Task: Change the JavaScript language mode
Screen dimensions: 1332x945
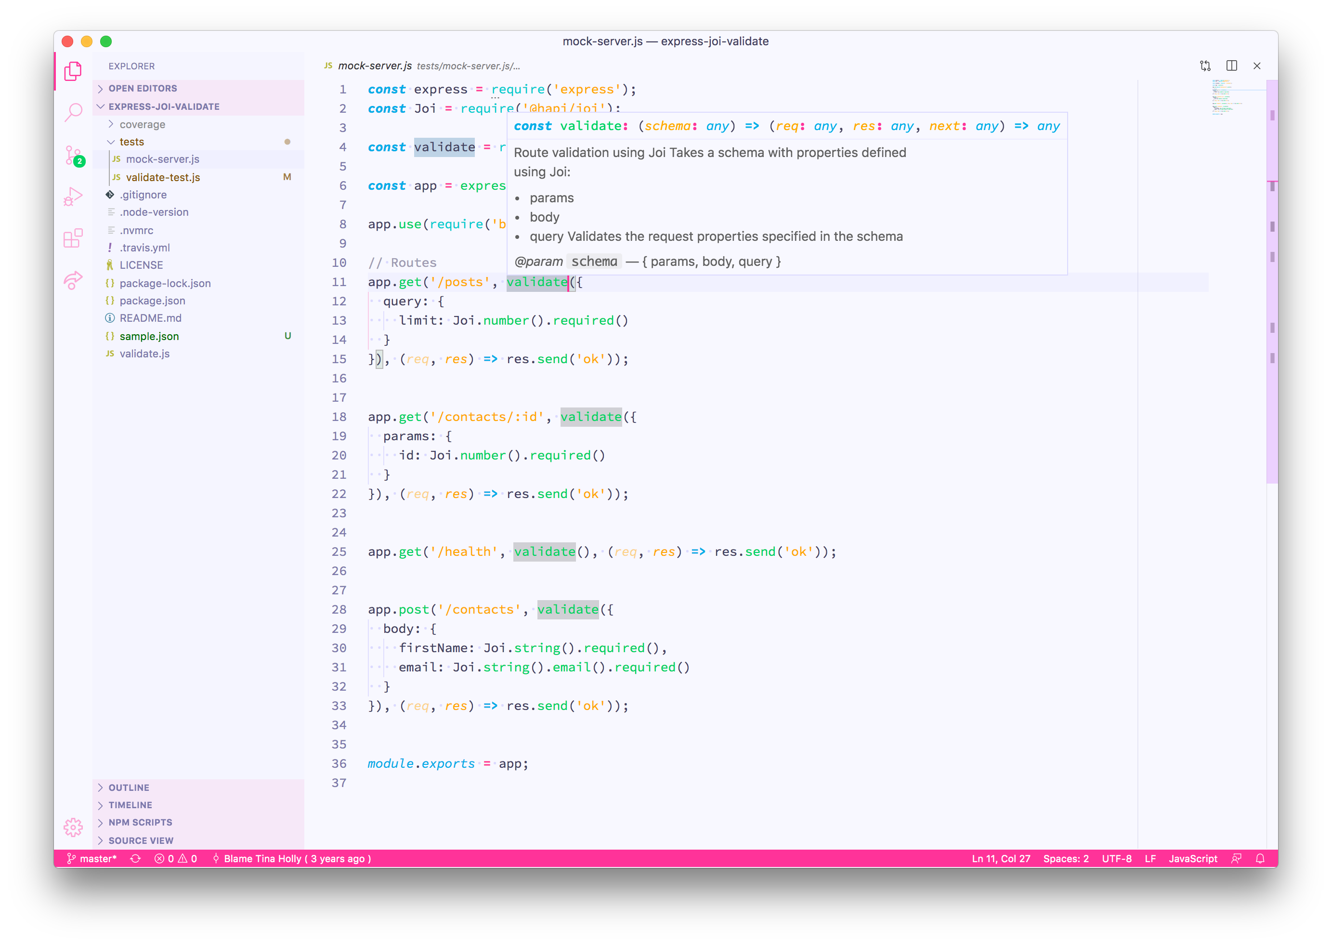Action: click(x=1192, y=858)
